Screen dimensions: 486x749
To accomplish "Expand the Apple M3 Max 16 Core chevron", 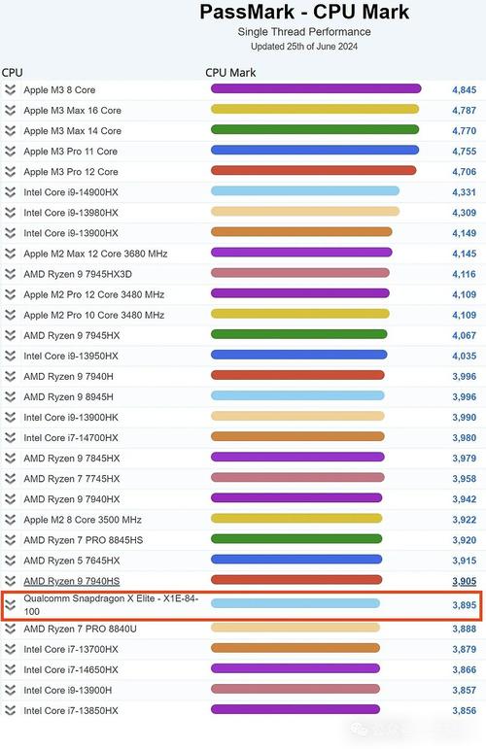I will (10, 111).
